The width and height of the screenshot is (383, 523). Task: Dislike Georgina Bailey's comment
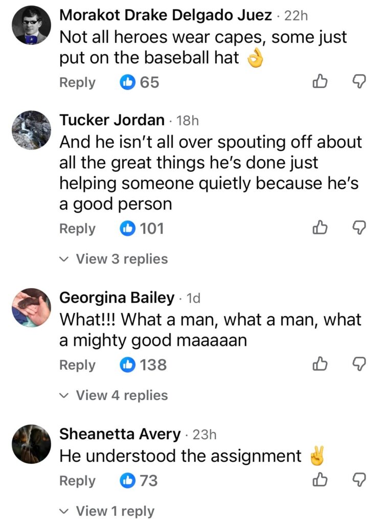pyautogui.click(x=361, y=365)
